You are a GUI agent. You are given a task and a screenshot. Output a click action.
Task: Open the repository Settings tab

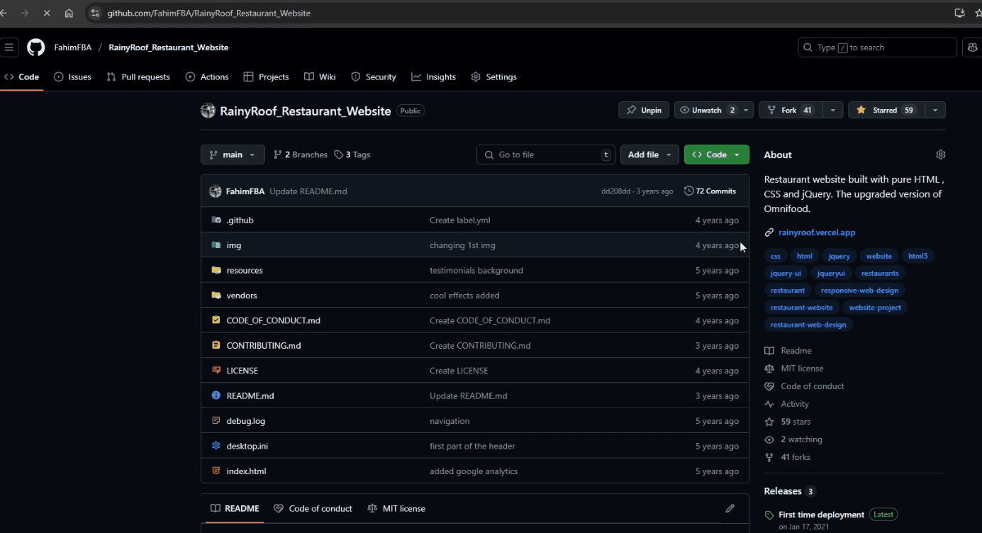494,77
